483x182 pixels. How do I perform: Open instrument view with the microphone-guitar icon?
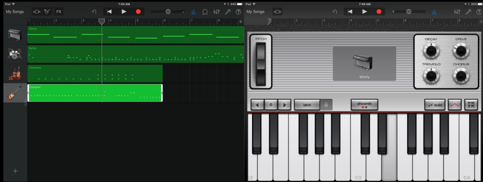[x=47, y=12]
